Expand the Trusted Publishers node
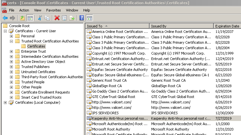 pyautogui.click(x=11, y=67)
